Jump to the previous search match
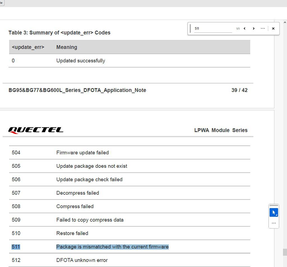Image resolution: width=287 pixels, height=267 pixels. [x=244, y=28]
